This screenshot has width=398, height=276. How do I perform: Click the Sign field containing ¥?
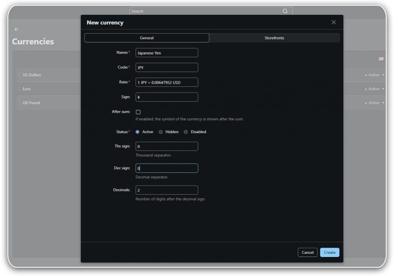(166, 97)
